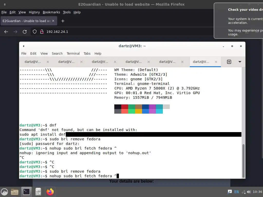
Task: Click the terminal vertical scrollbar thumb
Action: [243, 161]
